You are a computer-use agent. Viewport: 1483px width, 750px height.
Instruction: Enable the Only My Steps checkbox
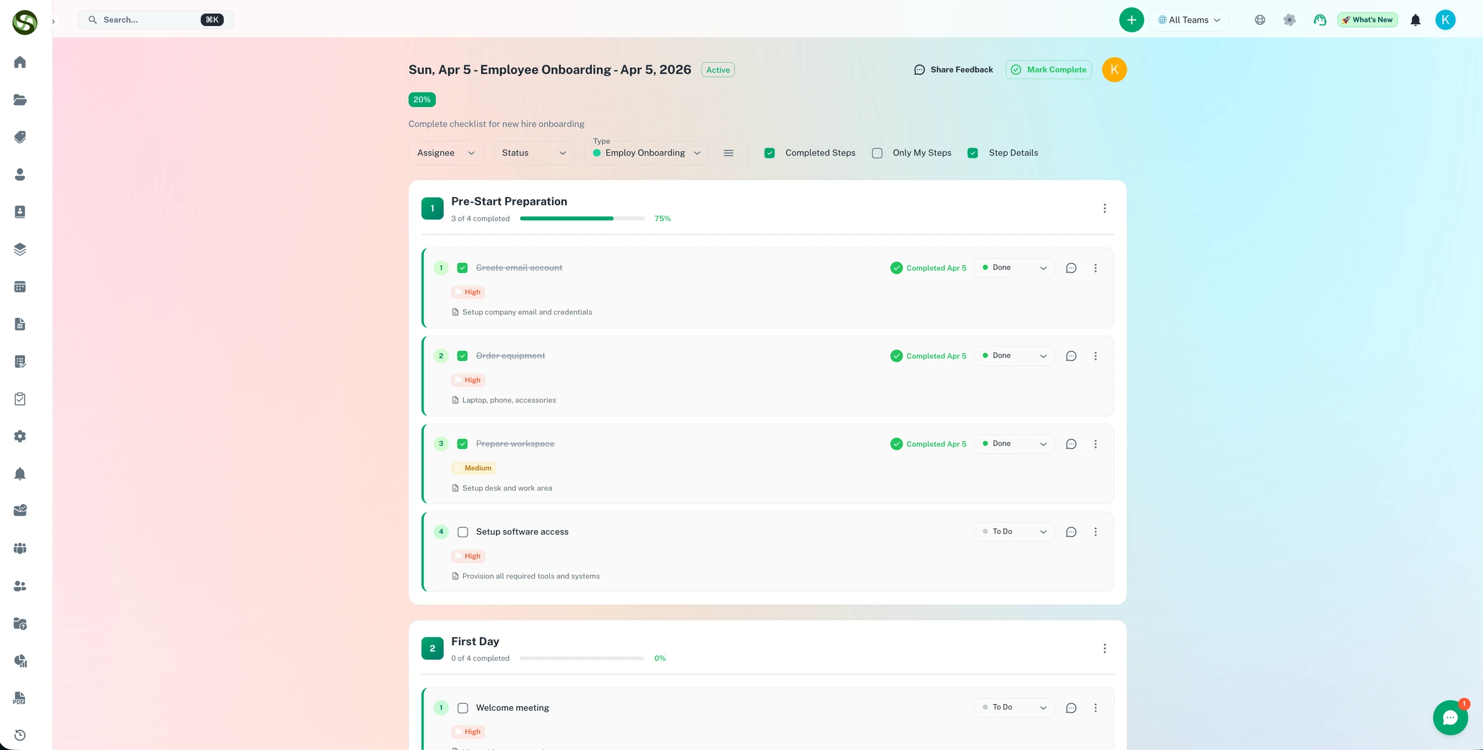tap(877, 153)
